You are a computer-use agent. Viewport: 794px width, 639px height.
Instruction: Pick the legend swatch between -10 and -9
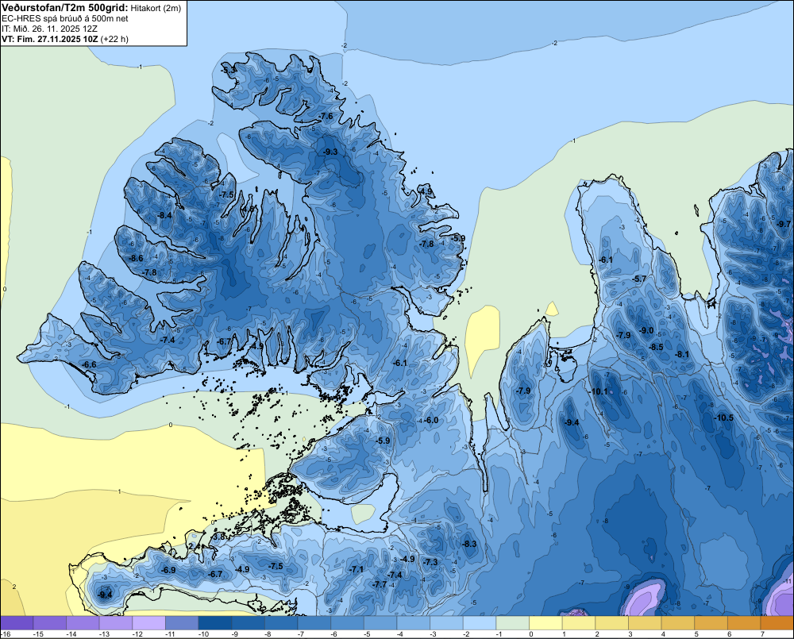(215, 623)
